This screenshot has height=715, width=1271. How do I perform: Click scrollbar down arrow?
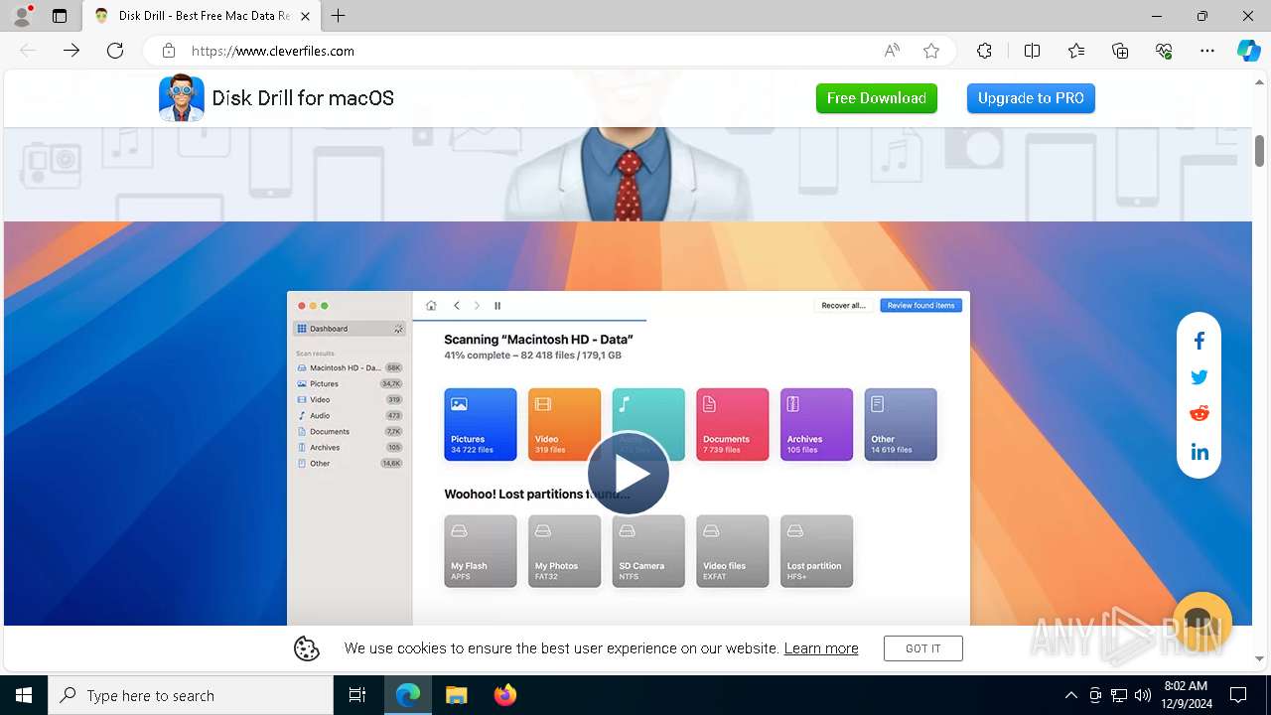tap(1259, 658)
